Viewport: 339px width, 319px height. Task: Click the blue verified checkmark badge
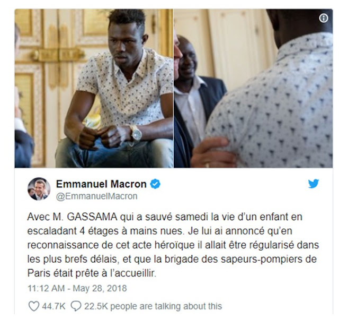click(x=155, y=184)
